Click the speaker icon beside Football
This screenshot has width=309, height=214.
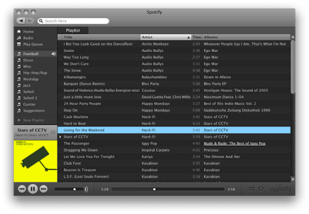pyautogui.click(x=54, y=54)
